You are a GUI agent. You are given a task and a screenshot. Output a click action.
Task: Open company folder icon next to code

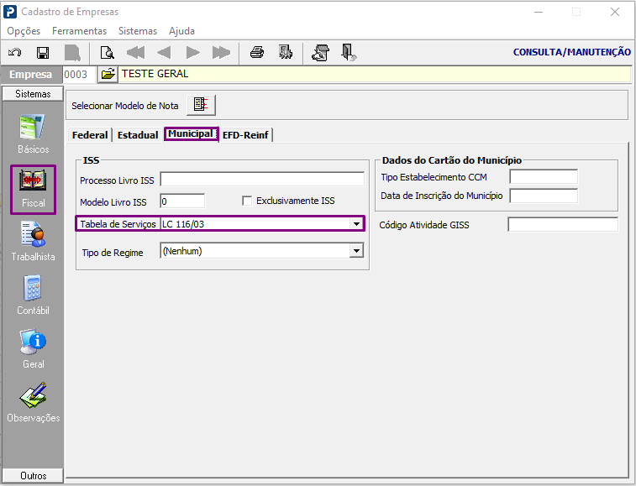(108, 74)
